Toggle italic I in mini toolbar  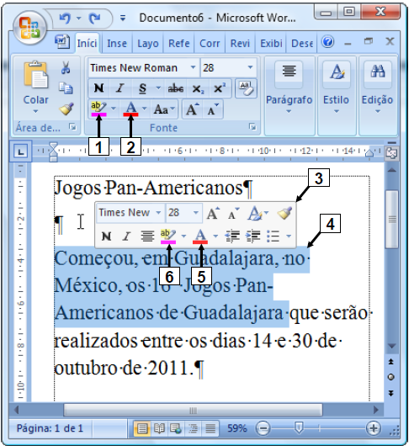click(126, 236)
